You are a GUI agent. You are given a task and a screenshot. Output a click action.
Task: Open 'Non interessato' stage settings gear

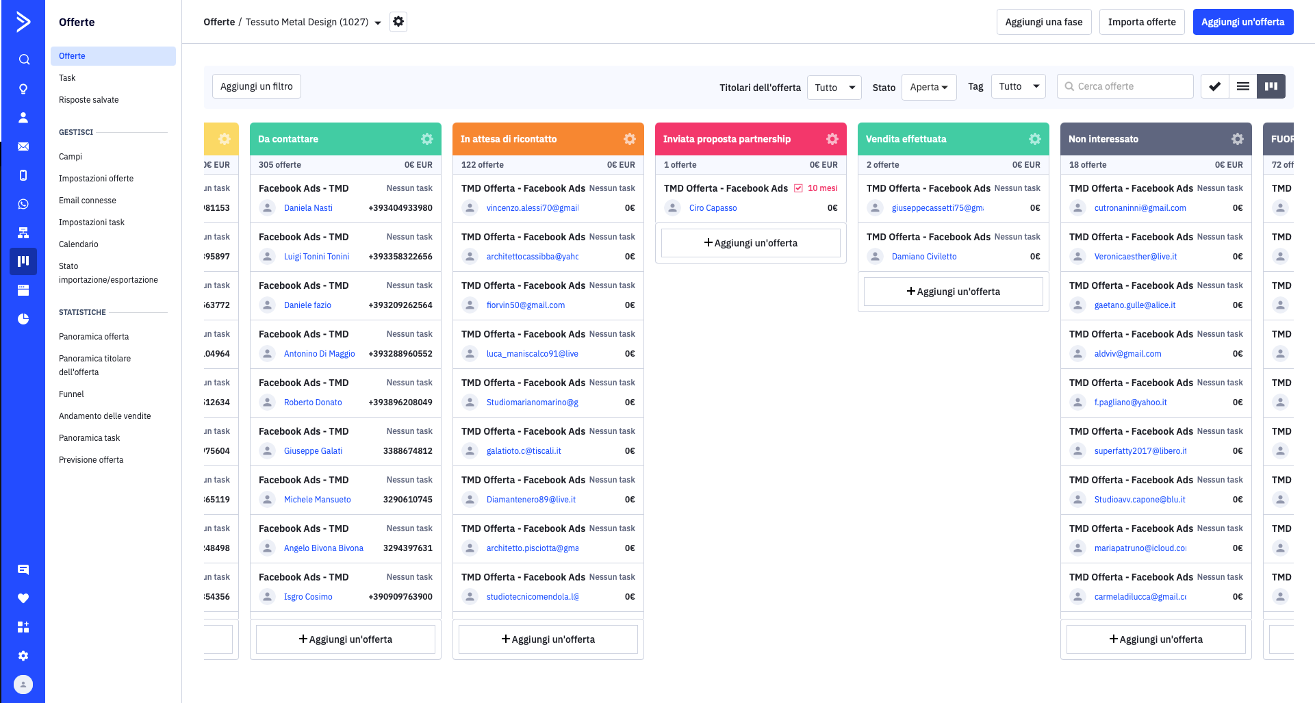1238,139
